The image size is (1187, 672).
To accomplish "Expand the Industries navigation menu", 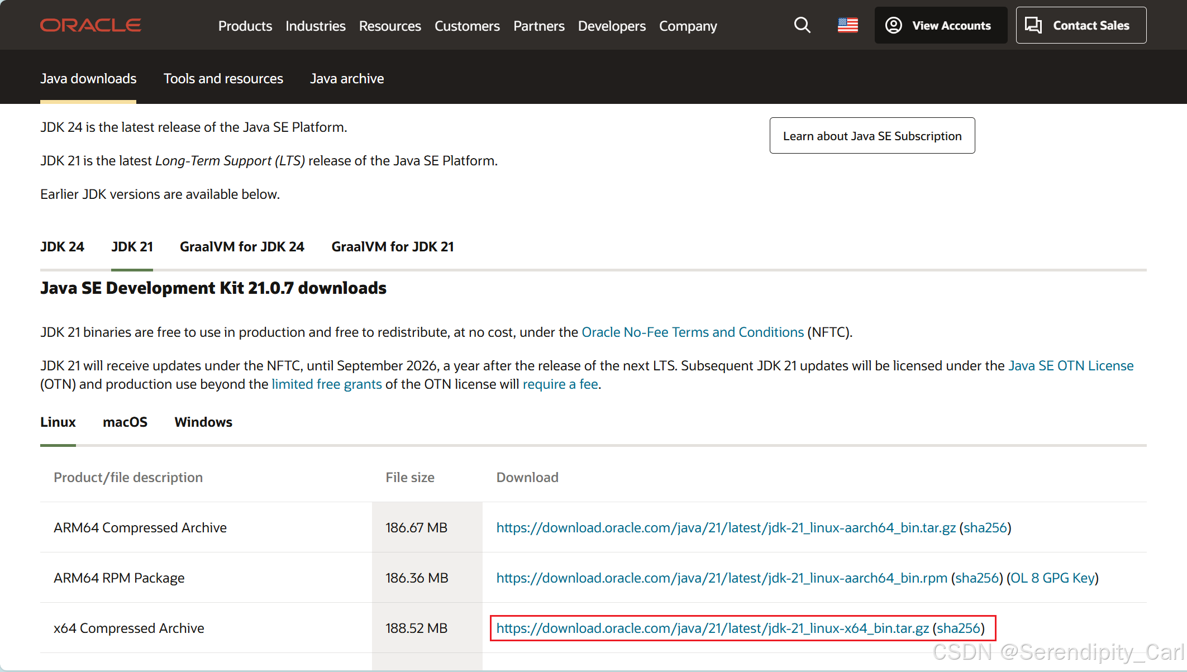I will click(316, 26).
